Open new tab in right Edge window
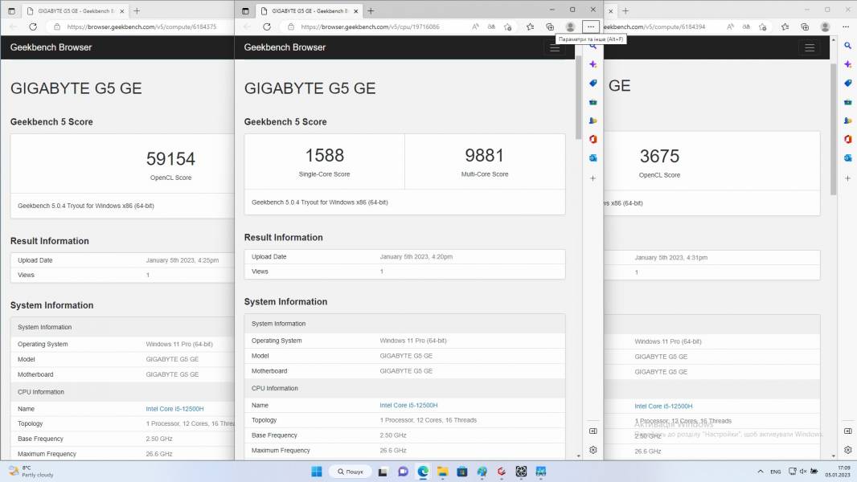The width and height of the screenshot is (857, 482). click(x=625, y=11)
